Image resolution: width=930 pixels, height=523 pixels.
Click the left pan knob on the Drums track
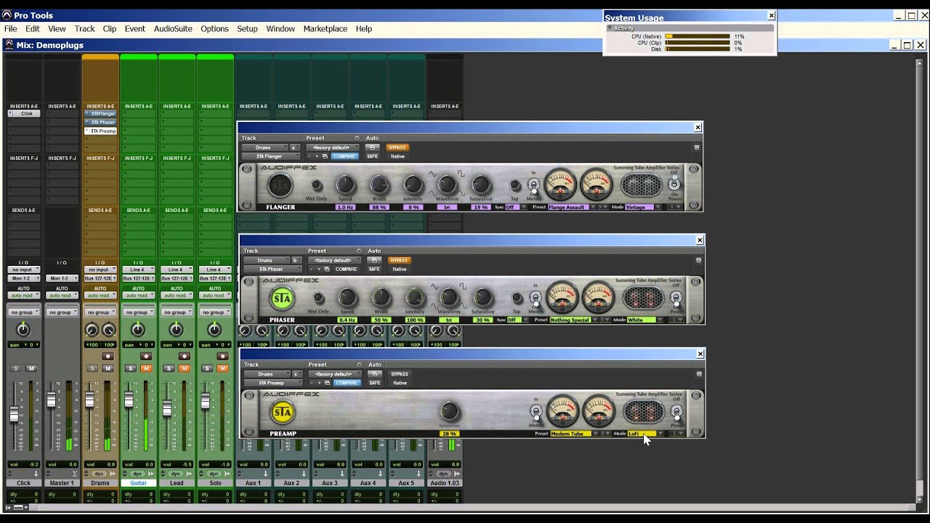coord(92,330)
